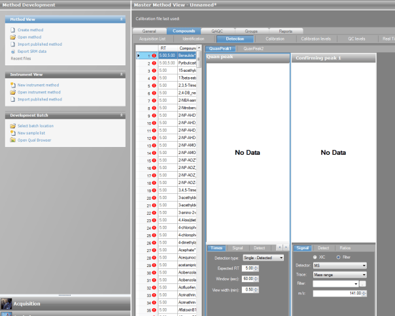Viewport: 395px width, 316px height.
Task: Open the Acquisition List sub-tab
Action: [x=152, y=39]
